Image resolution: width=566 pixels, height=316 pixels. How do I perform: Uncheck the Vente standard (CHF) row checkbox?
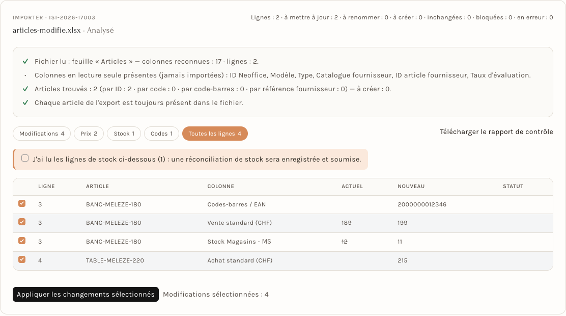pyautogui.click(x=22, y=222)
